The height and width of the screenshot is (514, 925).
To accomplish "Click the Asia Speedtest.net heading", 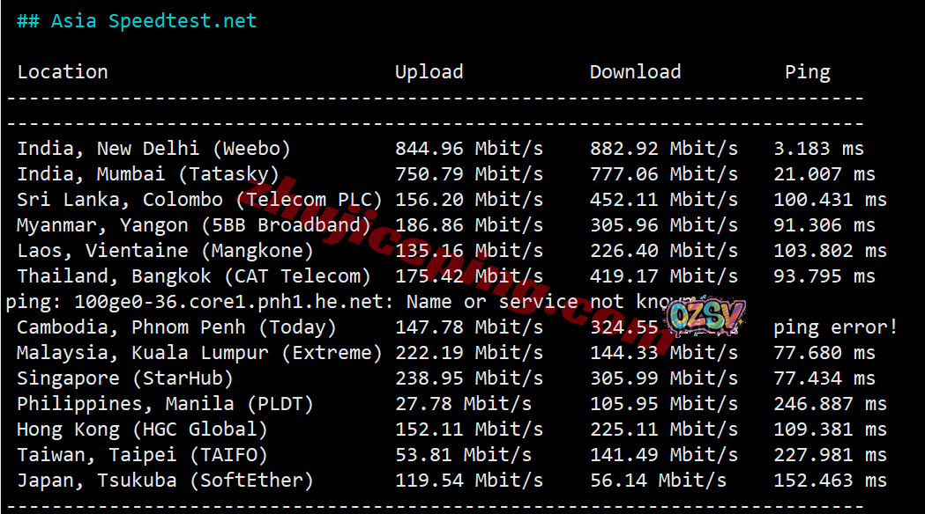I will click(x=137, y=21).
